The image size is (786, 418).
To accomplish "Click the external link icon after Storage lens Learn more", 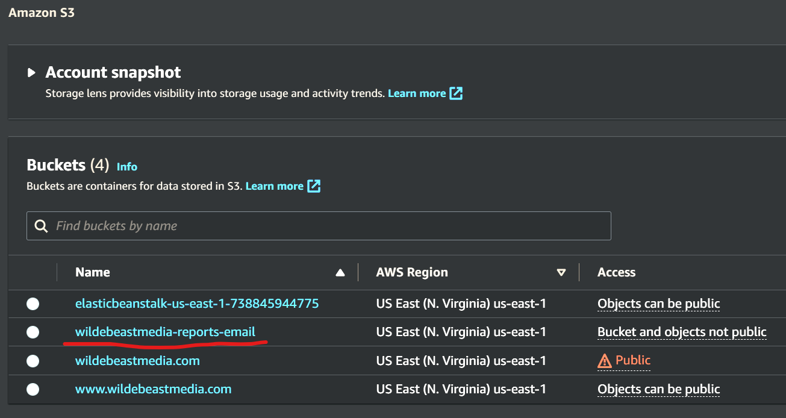I will (456, 93).
